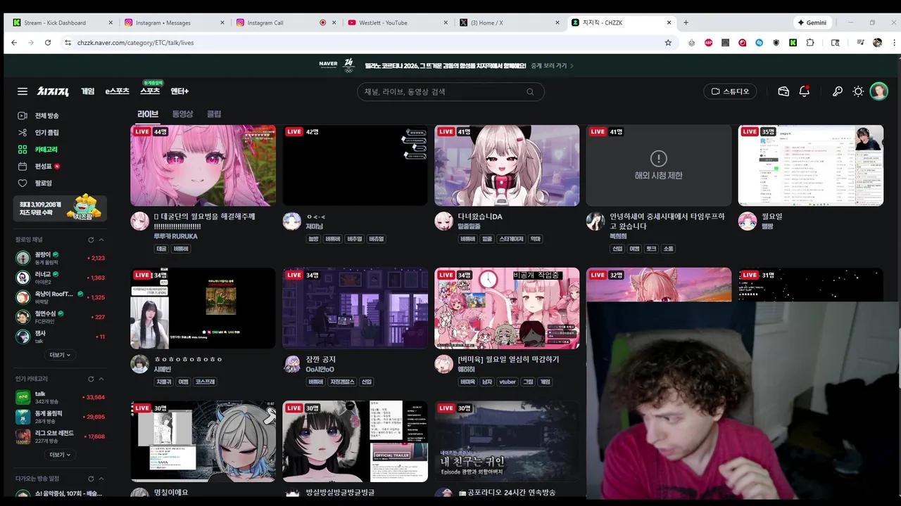The width and height of the screenshot is (901, 506).
Task: Open followed channel 꼴랑이
Action: [x=60, y=258]
